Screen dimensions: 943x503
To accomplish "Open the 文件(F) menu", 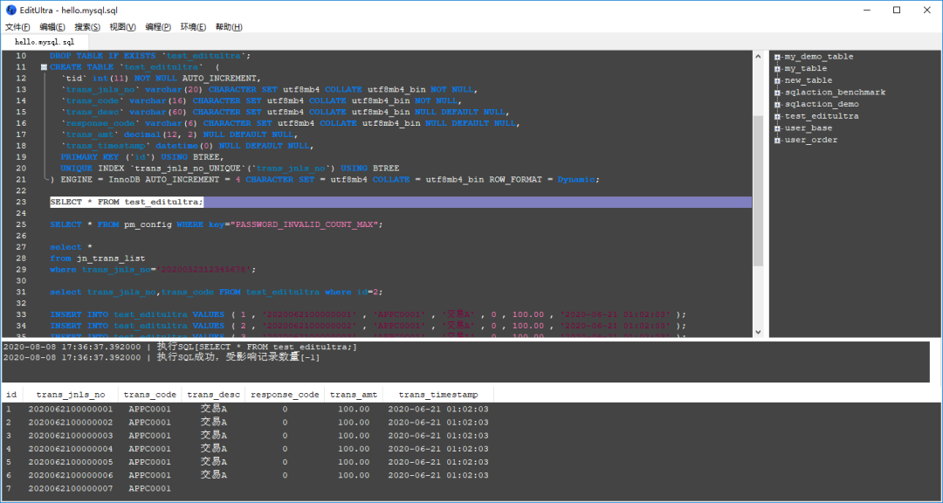I will (x=17, y=27).
